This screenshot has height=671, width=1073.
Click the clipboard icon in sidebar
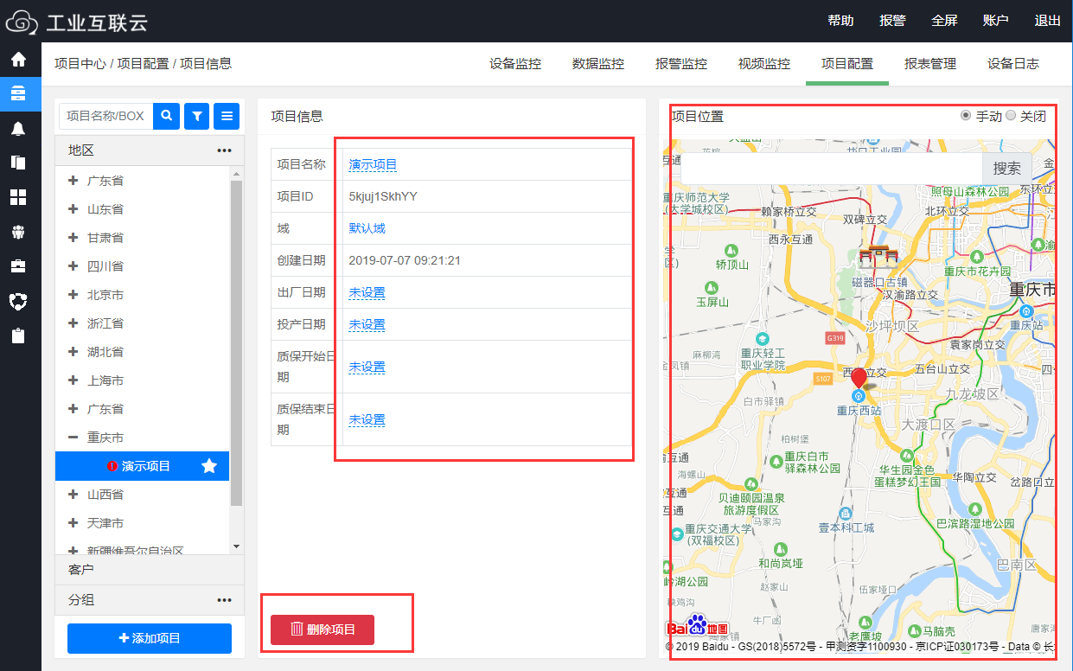pyautogui.click(x=18, y=335)
